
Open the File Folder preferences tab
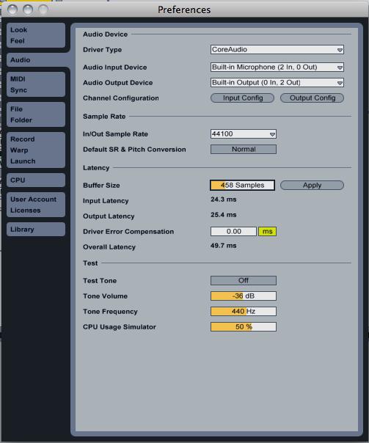point(36,114)
